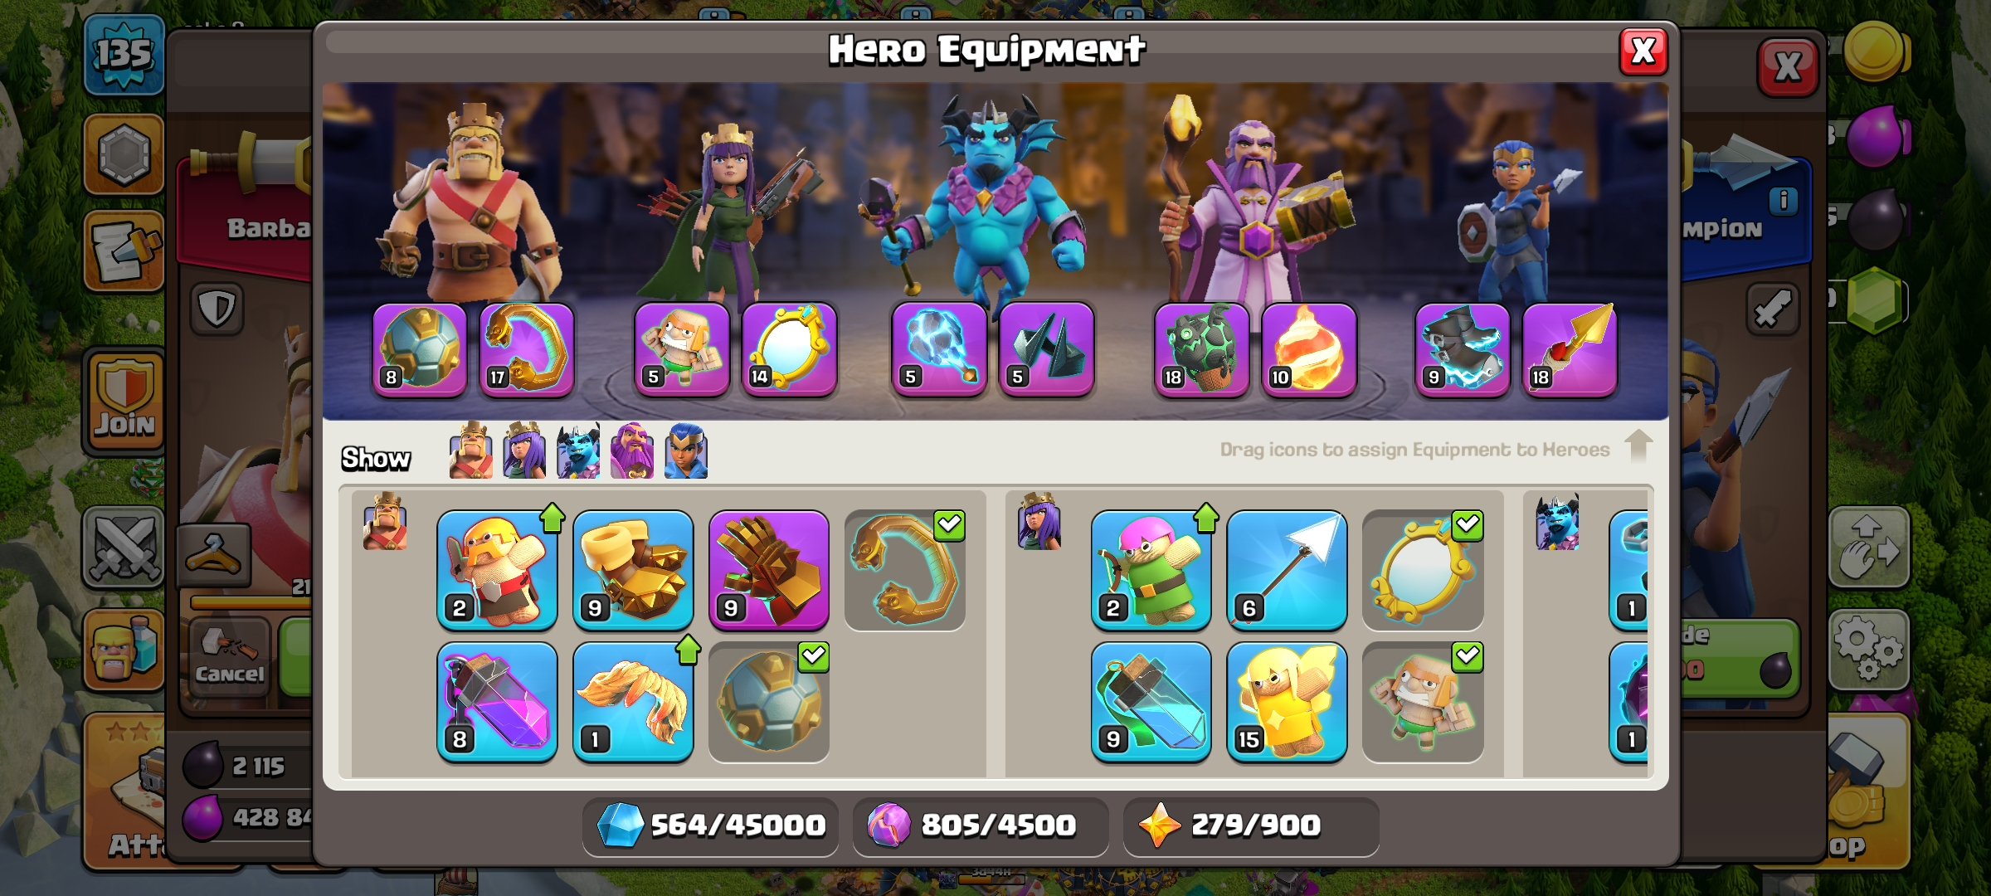Tap the equipped Spiky Ball checkmarked slot
The height and width of the screenshot is (896, 1991).
[769, 702]
